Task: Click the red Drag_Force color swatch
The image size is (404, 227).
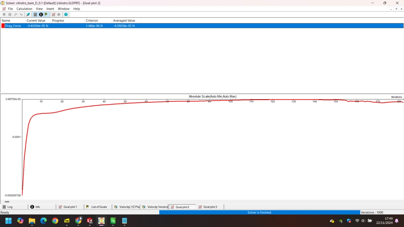Action: (3, 26)
